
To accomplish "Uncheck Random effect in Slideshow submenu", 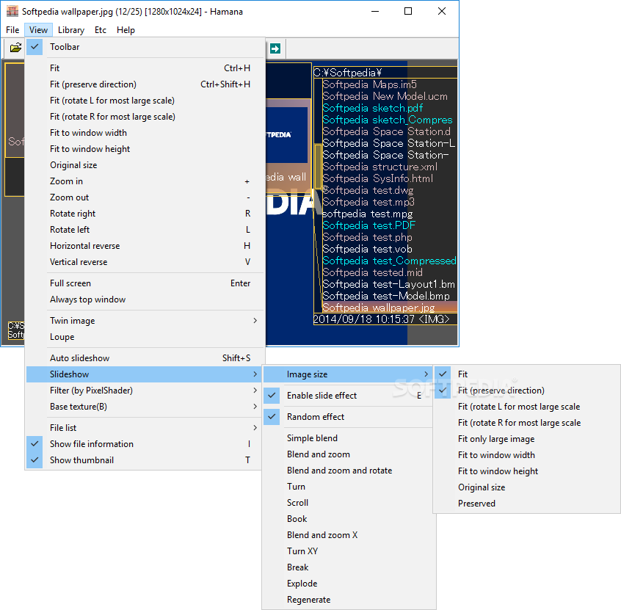I will pyautogui.click(x=349, y=417).
